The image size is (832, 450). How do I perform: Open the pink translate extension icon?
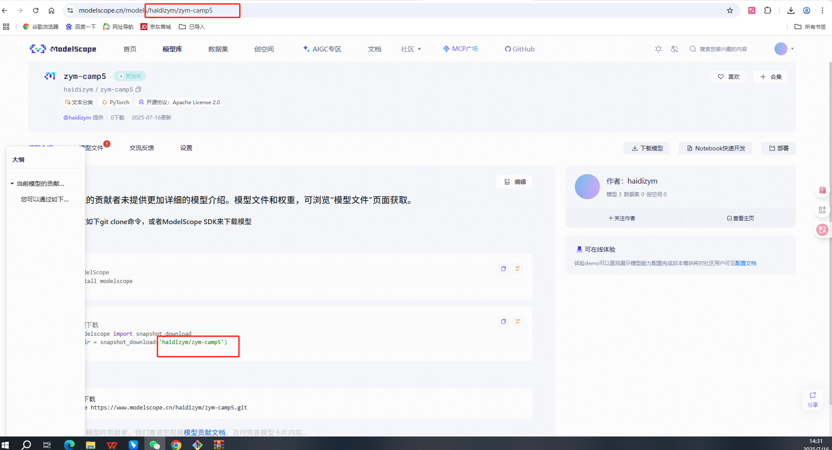752,10
